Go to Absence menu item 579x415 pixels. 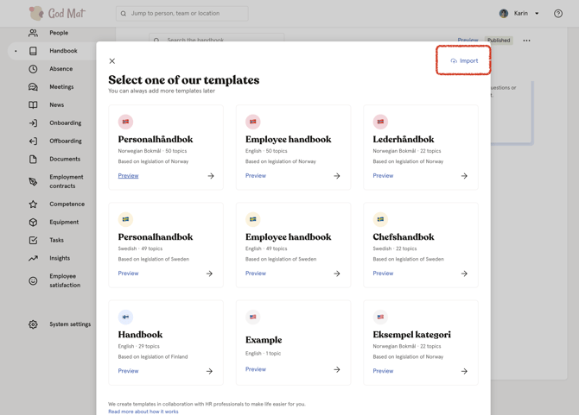61,69
